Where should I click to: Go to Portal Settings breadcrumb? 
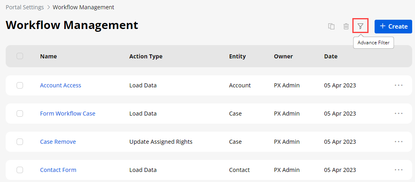25,7
